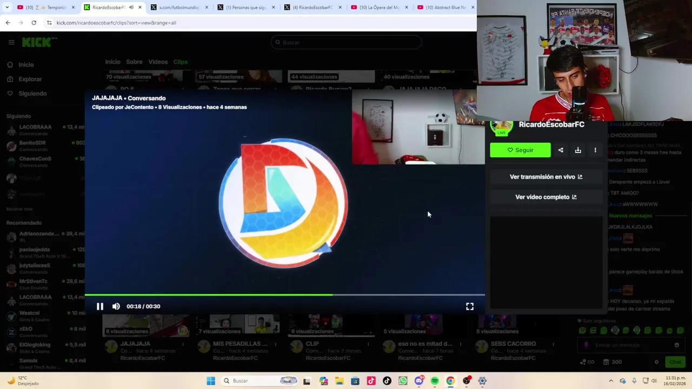Click the taskbar Buscar search box
Image resolution: width=692 pixels, height=389 pixels.
point(259,381)
